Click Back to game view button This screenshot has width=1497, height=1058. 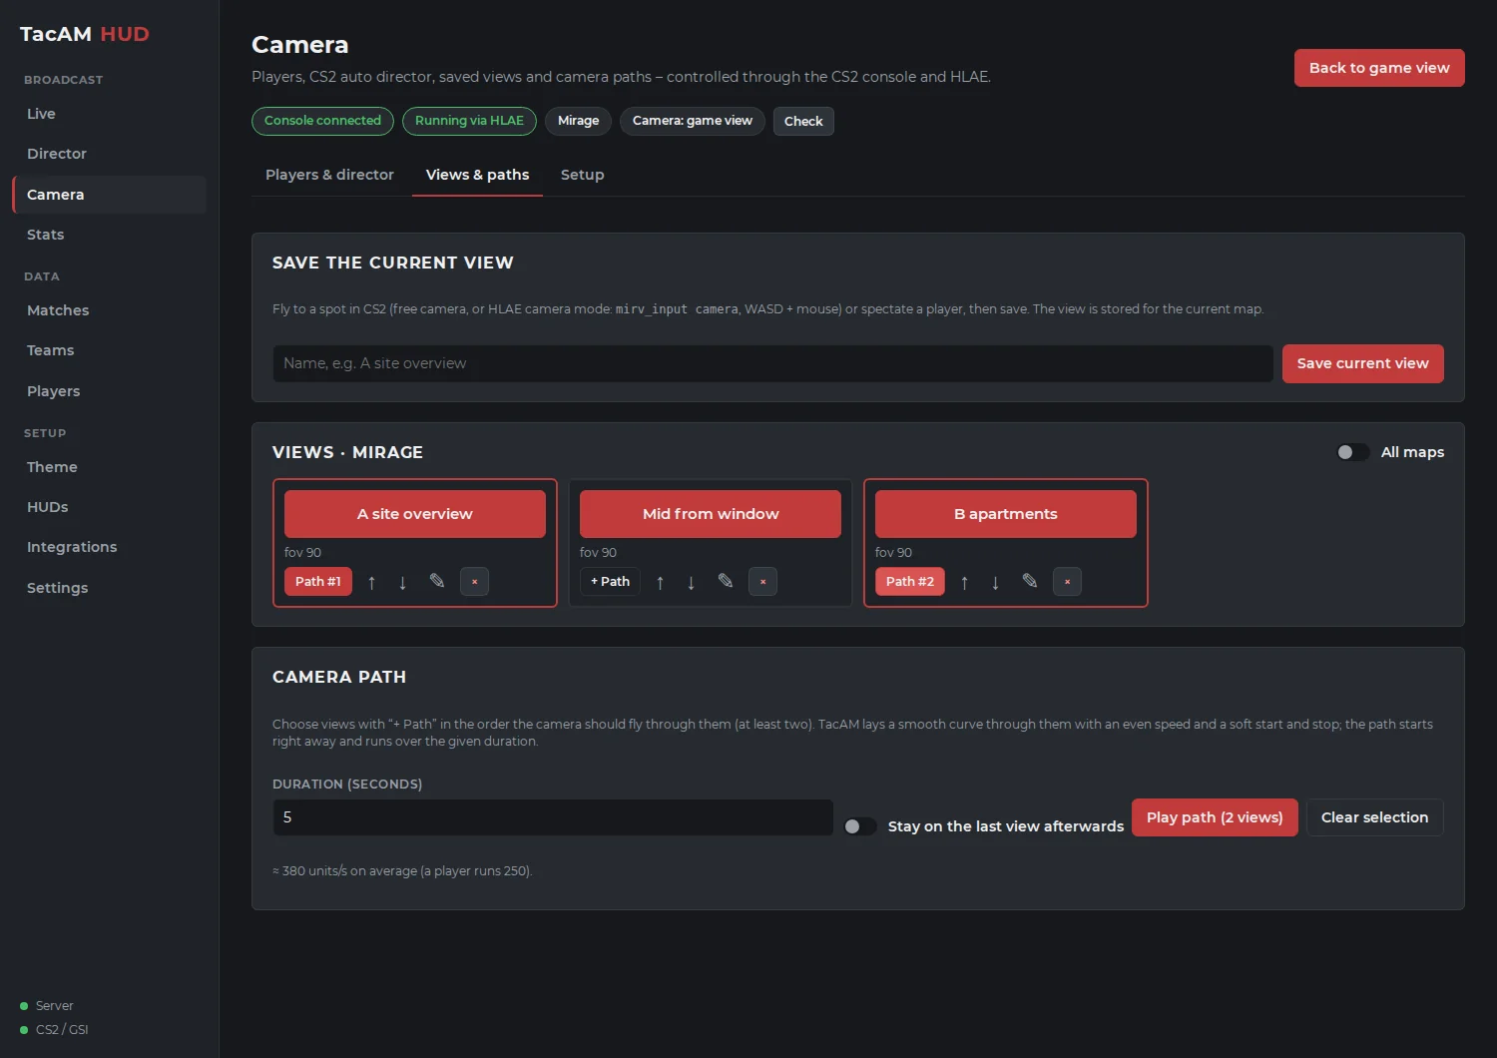(1379, 68)
